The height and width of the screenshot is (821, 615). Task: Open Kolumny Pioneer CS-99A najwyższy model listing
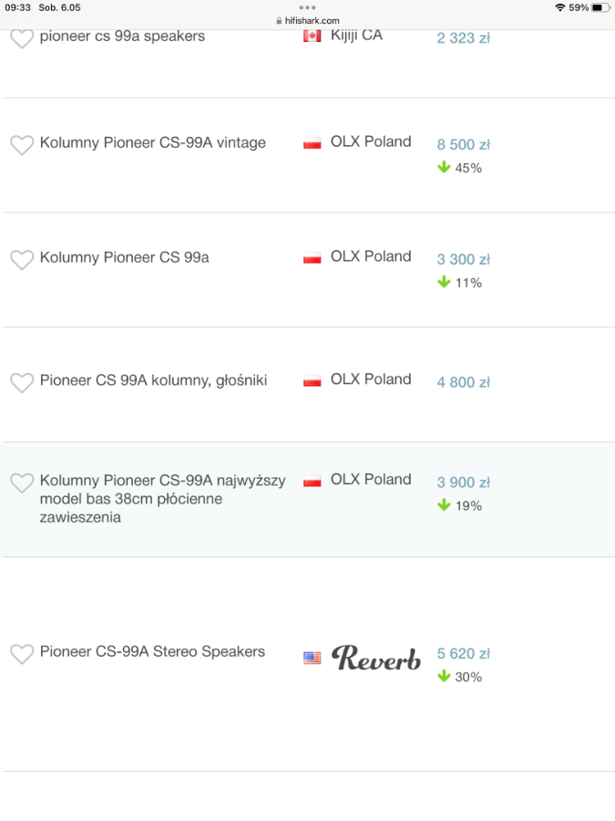point(163,498)
